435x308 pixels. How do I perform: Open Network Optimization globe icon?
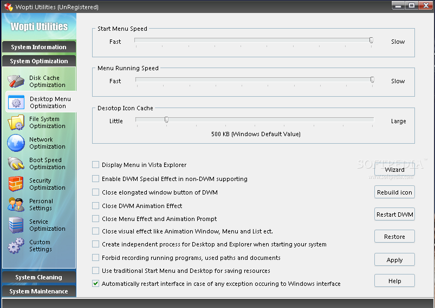[16, 143]
